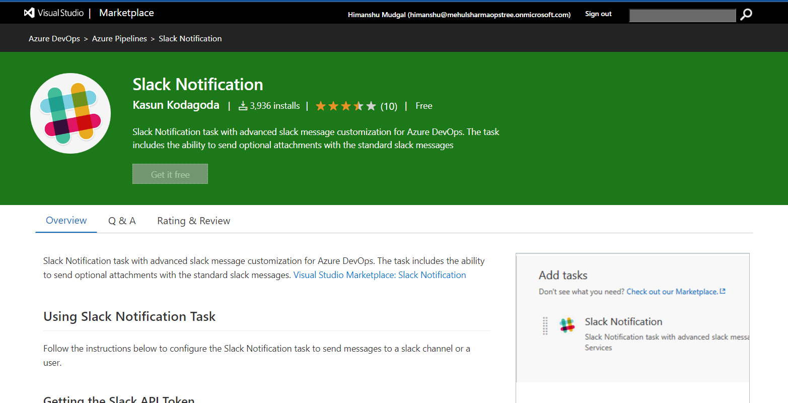
Task: Click the Get it free button
Action: coord(170,174)
